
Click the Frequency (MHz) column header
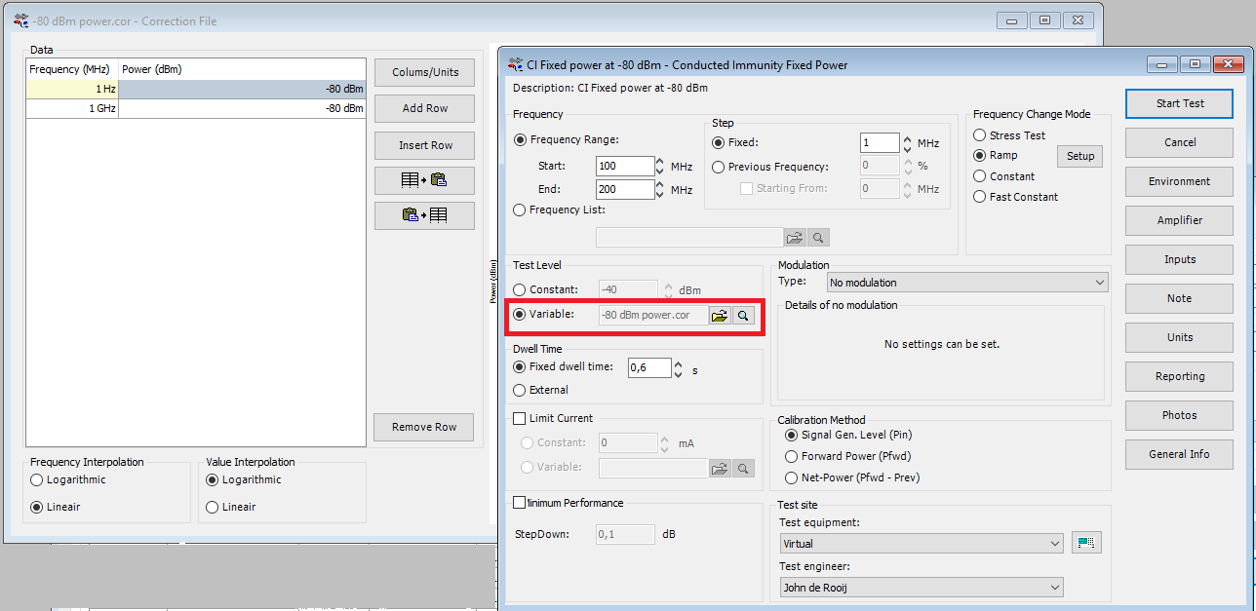click(x=72, y=69)
